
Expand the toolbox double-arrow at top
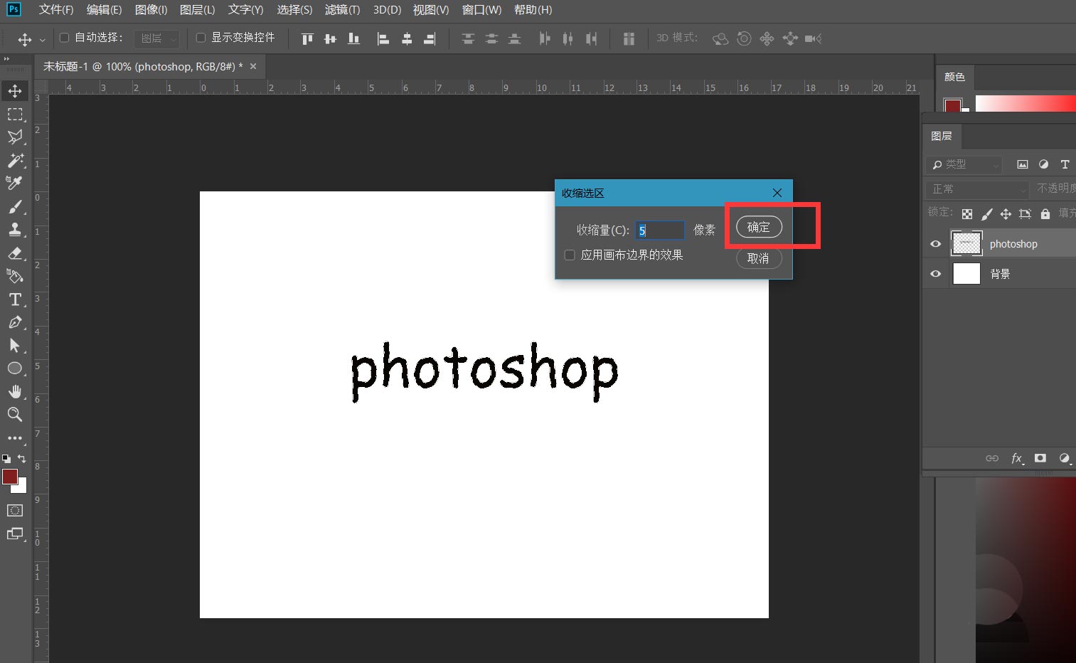(7, 59)
